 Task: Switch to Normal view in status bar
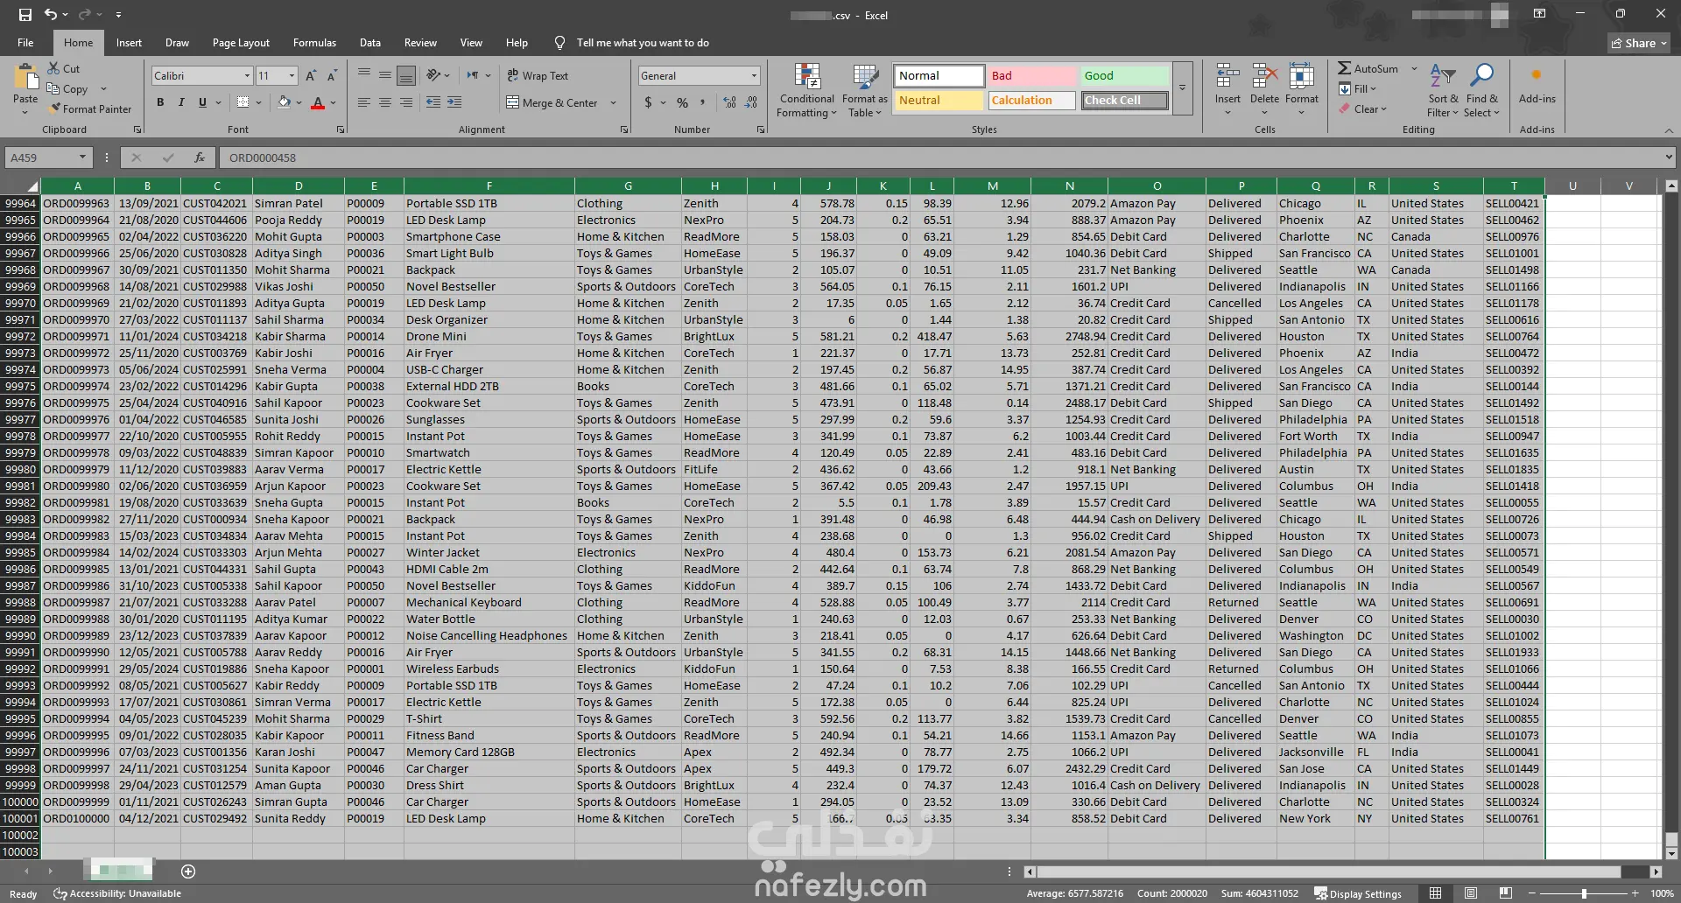1435,893
